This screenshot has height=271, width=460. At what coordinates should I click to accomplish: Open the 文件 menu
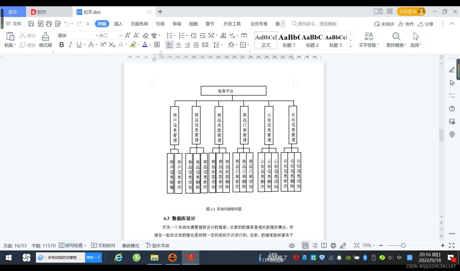point(14,24)
